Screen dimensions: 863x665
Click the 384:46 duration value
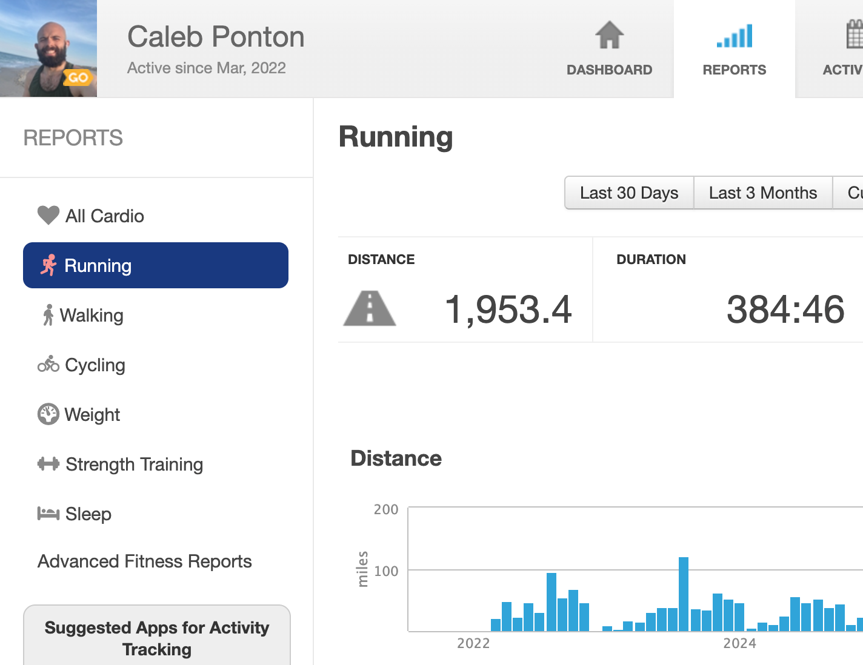click(x=785, y=309)
